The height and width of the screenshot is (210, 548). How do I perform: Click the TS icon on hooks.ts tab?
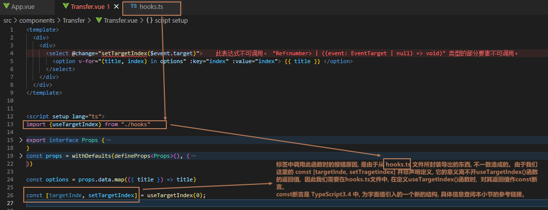click(x=133, y=7)
